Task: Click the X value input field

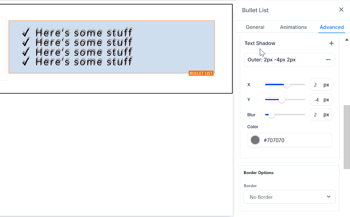Action: pos(316,85)
